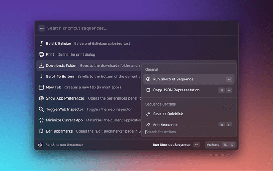
Task: Select the Show App Preferences sequence
Action: tap(89, 98)
